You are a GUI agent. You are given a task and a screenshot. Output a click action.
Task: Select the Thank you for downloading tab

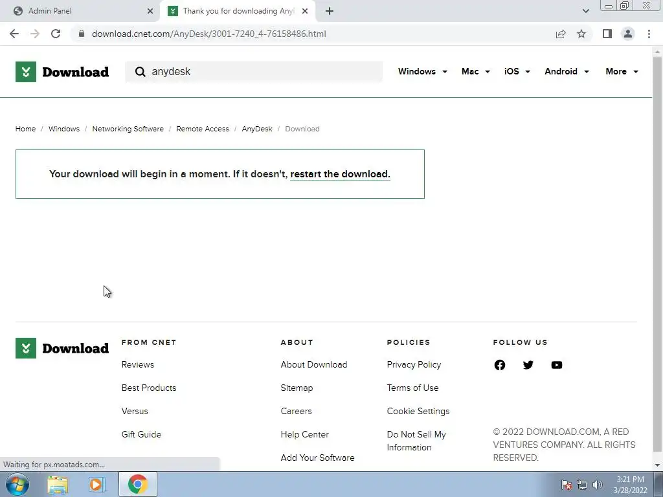click(238, 11)
